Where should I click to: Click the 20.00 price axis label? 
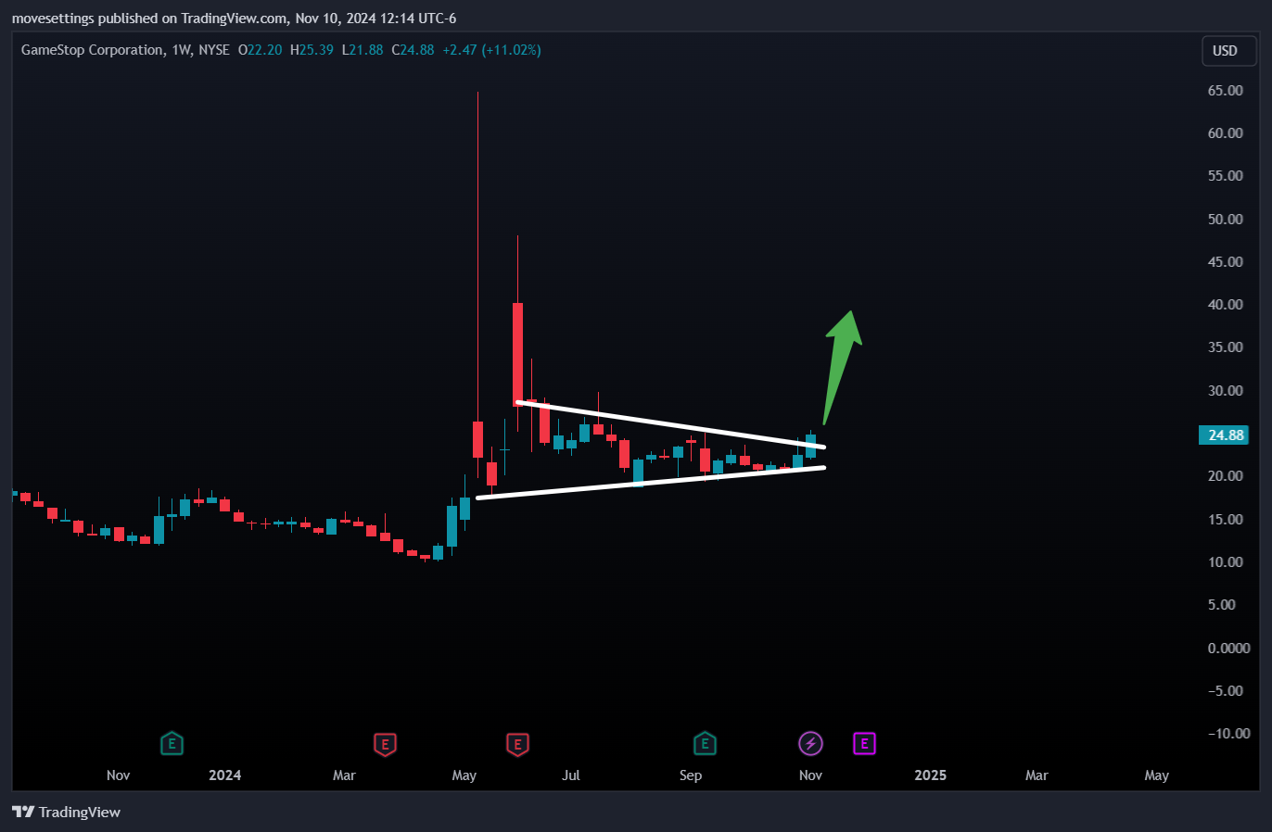pos(1225,475)
